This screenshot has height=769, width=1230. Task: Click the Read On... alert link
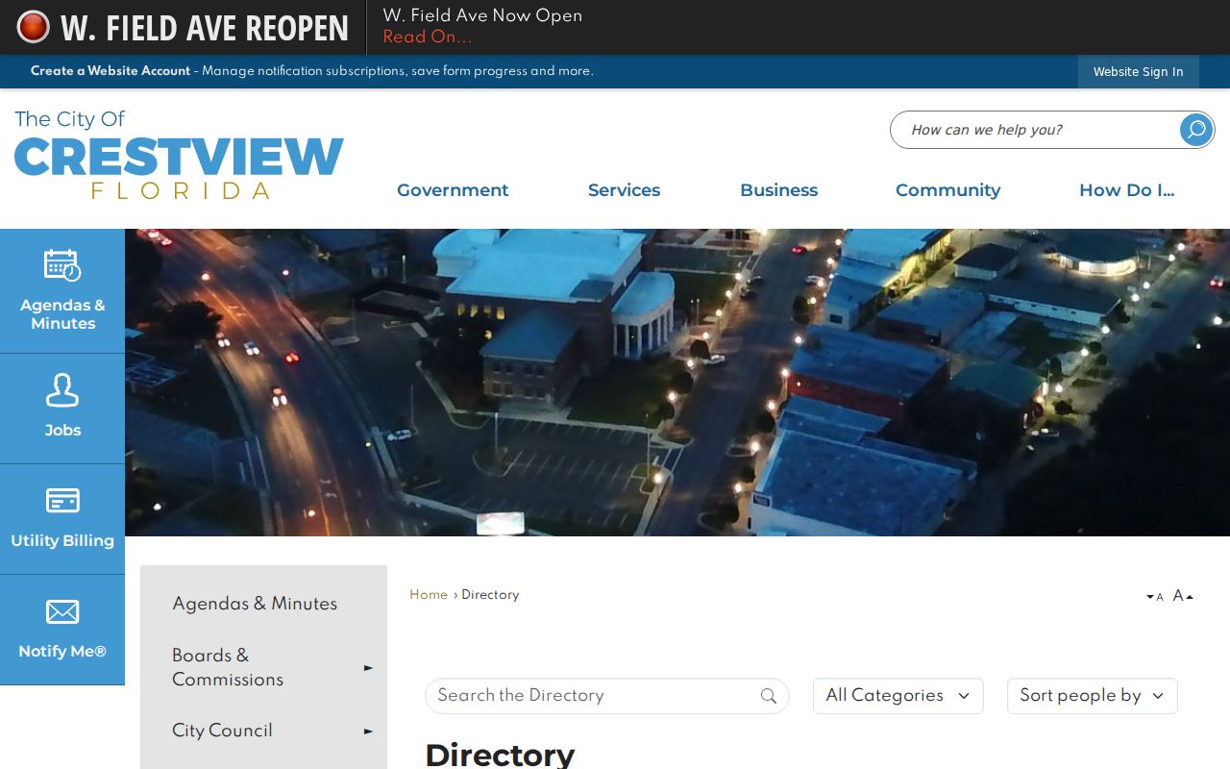[x=428, y=37]
